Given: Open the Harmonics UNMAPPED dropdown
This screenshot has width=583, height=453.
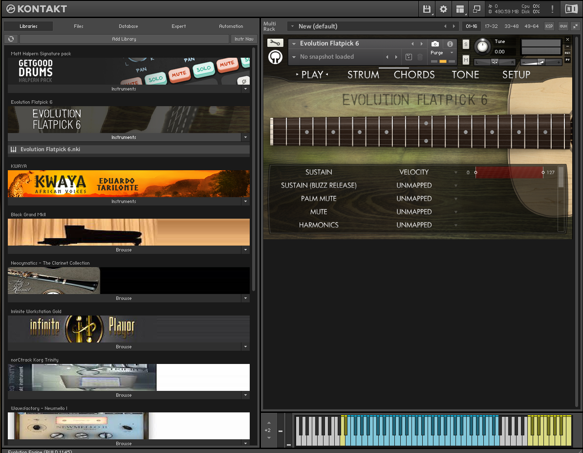Looking at the screenshot, I should (456, 225).
